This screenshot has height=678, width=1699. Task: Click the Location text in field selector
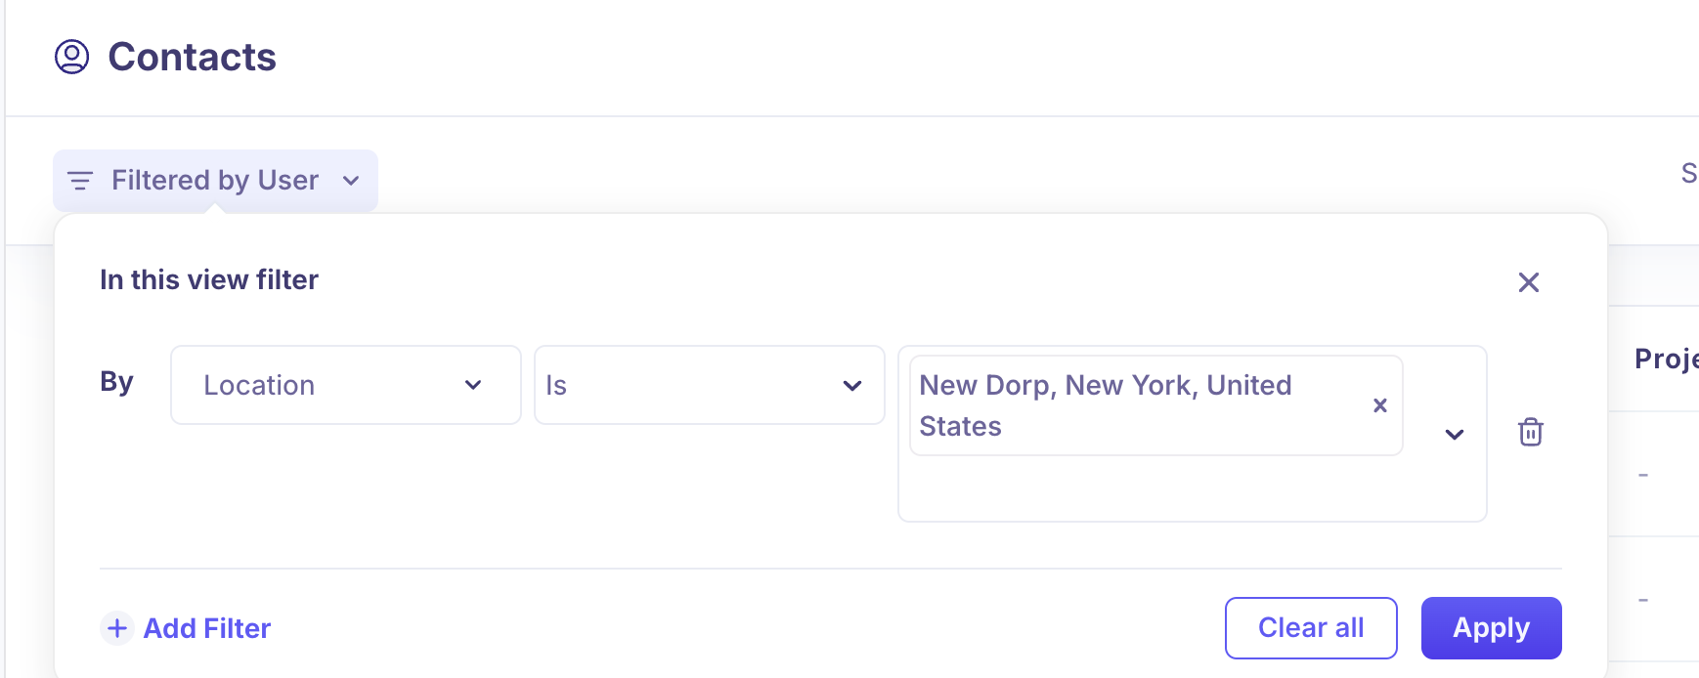pyautogui.click(x=259, y=385)
